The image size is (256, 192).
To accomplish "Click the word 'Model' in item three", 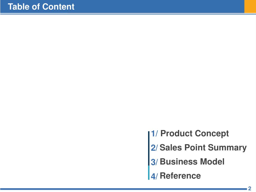I will [212, 162].
